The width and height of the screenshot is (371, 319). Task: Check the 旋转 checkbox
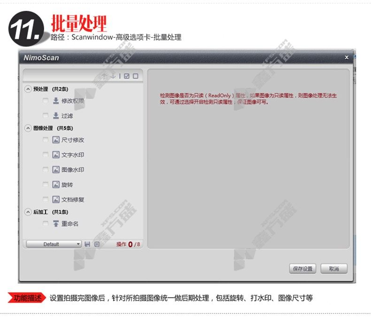46,184
